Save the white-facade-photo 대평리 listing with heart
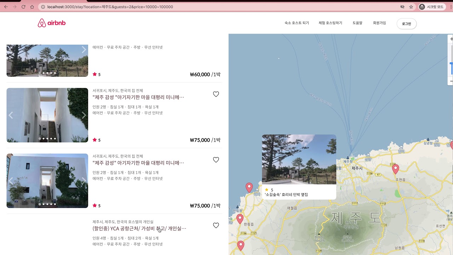 [216, 160]
